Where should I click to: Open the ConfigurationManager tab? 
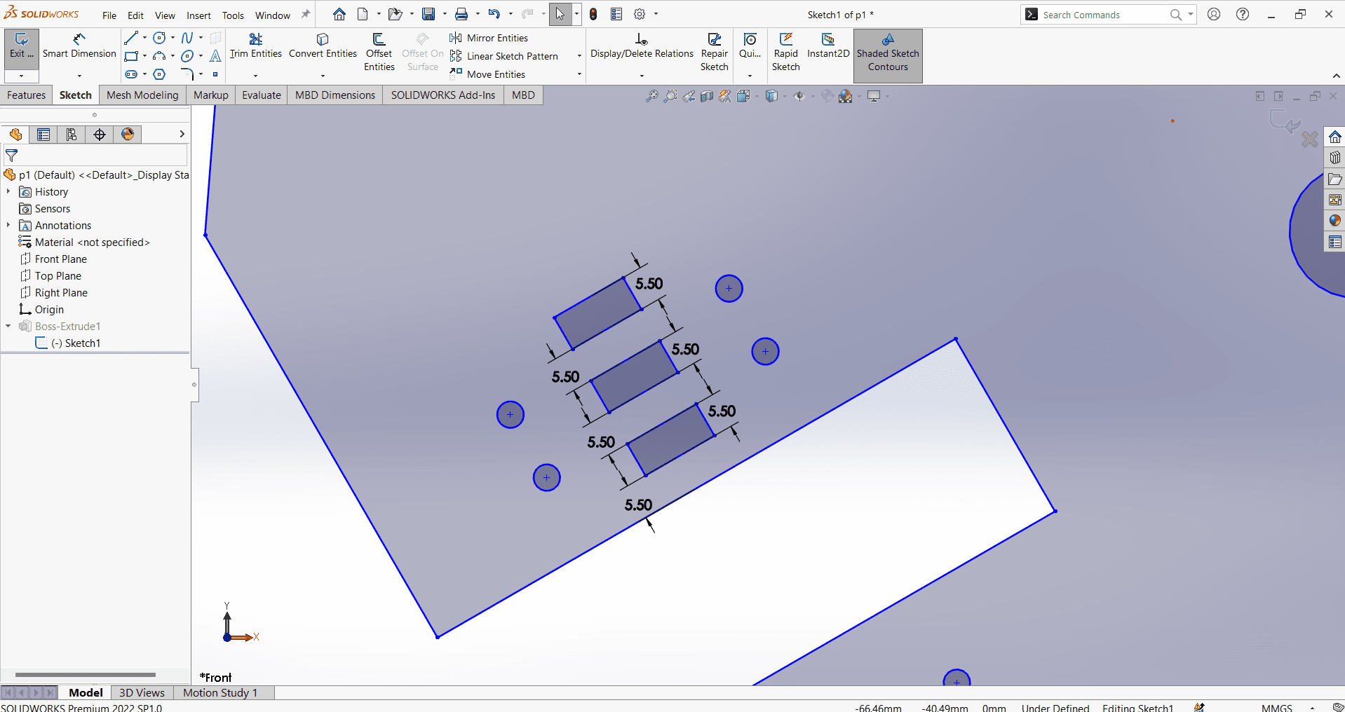(x=72, y=135)
